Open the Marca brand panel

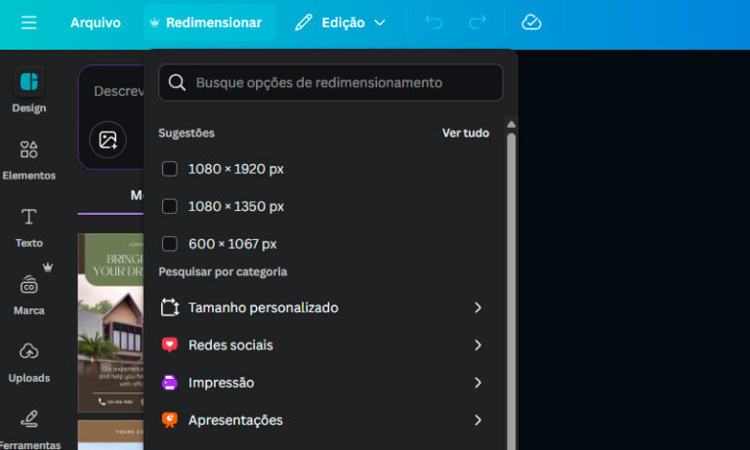(29, 295)
